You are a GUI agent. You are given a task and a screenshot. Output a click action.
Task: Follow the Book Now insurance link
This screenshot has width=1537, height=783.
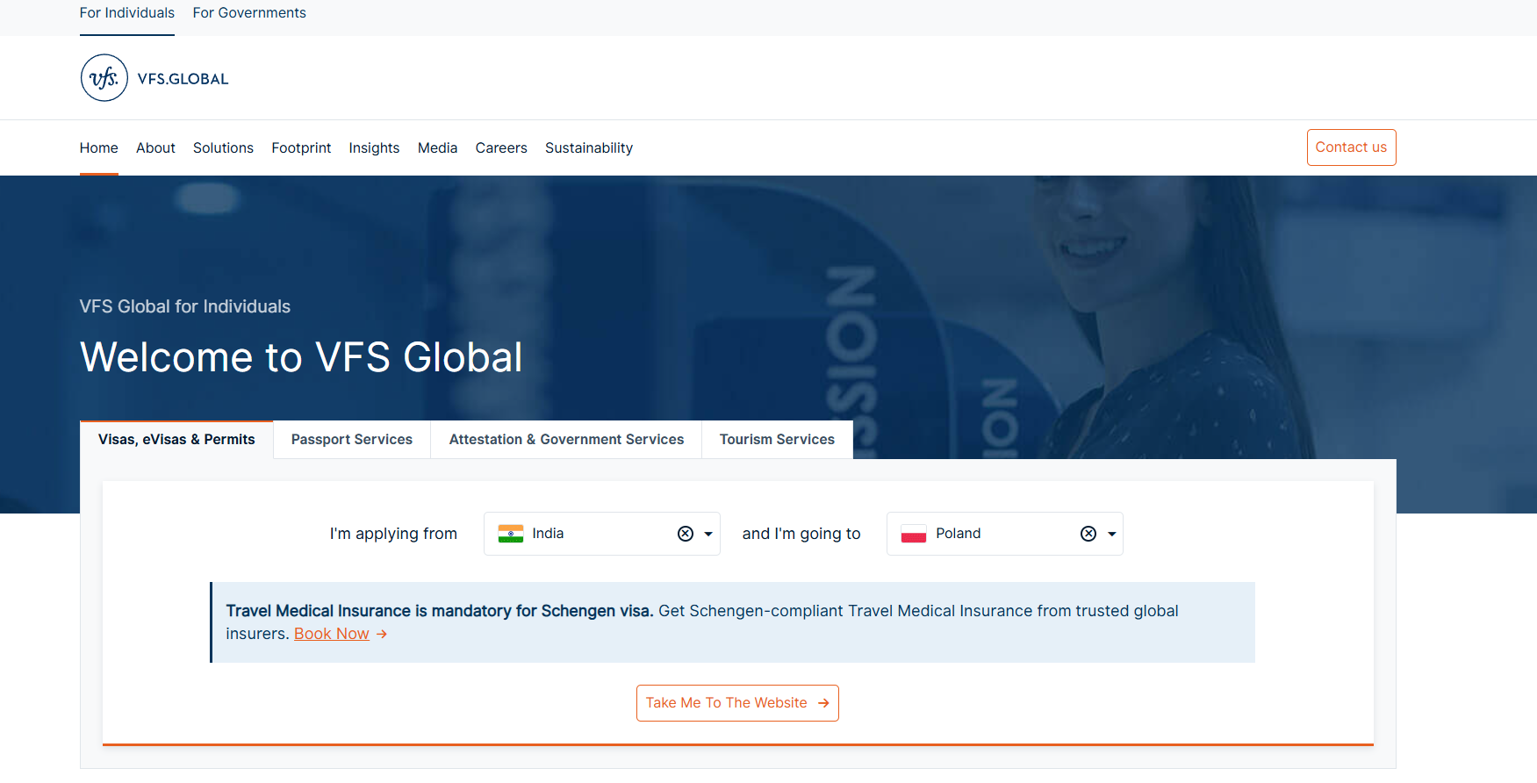(331, 634)
